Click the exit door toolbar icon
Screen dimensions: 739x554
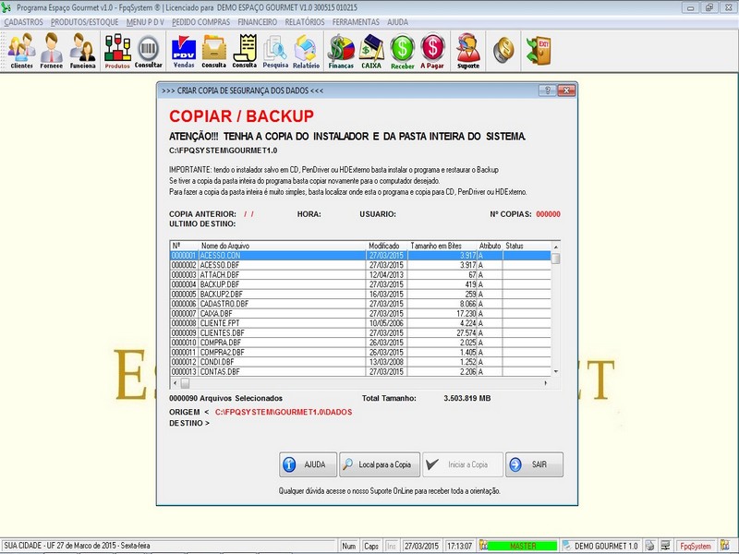(539, 50)
